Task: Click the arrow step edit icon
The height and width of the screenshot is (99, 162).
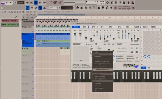Action: point(32,8)
